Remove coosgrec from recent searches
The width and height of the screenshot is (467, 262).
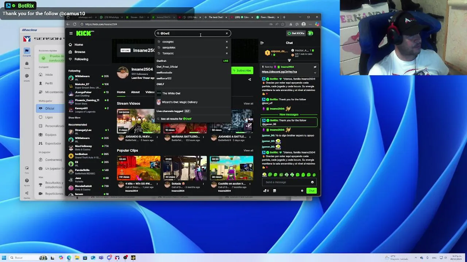227,41
